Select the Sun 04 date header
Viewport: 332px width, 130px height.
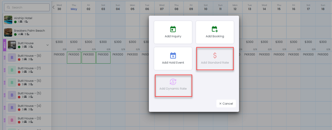pyautogui.click(x=118, y=7)
